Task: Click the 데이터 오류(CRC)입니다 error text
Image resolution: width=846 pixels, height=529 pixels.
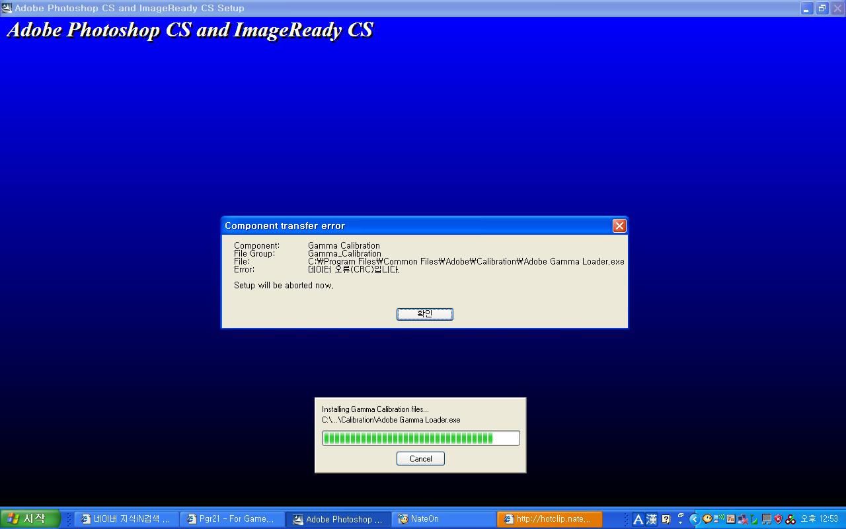Action: coord(354,269)
